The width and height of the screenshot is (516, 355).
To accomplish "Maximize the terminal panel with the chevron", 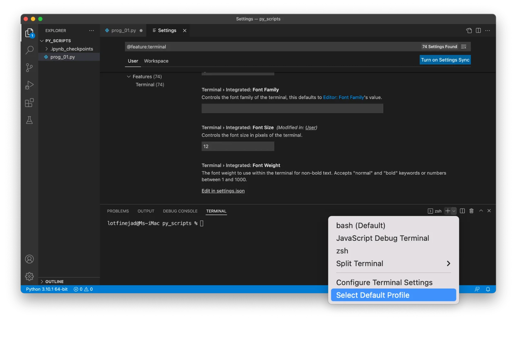I will tap(481, 211).
